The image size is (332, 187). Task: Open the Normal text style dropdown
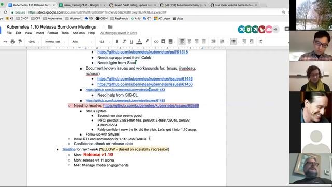tap(55, 42)
